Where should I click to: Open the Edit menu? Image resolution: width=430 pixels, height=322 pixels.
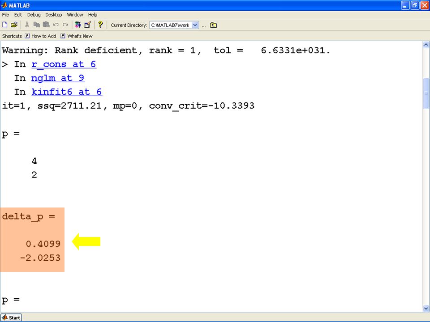tap(18, 15)
